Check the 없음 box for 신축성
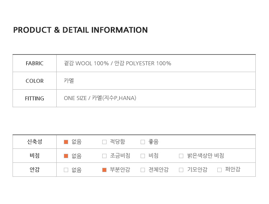Viewport: 269px width, 204px height. click(x=66, y=142)
